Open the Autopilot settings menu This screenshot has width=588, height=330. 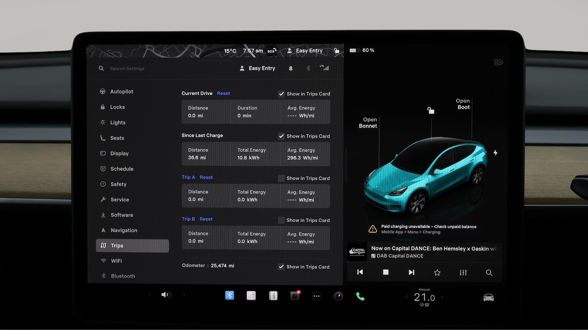122,91
